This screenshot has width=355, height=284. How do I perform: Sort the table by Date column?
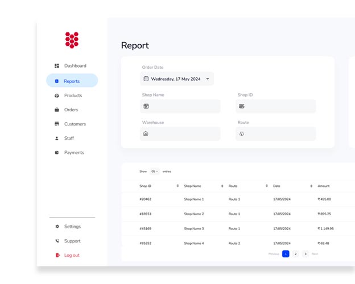coord(311,186)
